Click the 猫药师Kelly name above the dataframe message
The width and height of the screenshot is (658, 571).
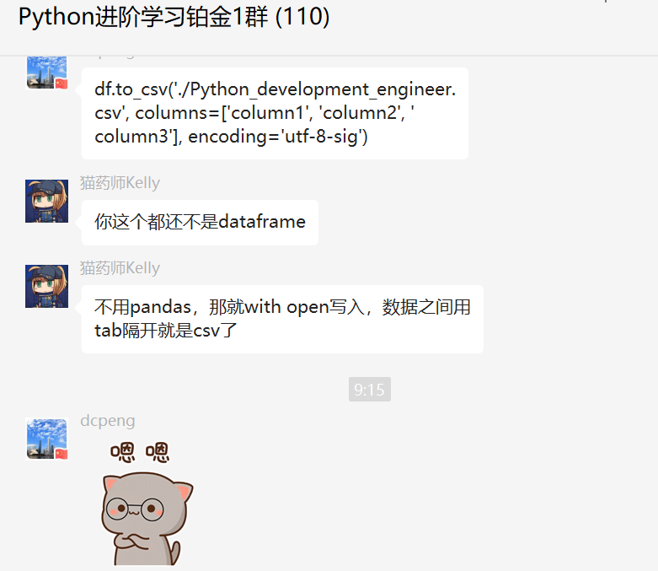click(x=120, y=183)
